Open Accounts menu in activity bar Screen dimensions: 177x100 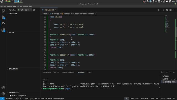[3, 87]
